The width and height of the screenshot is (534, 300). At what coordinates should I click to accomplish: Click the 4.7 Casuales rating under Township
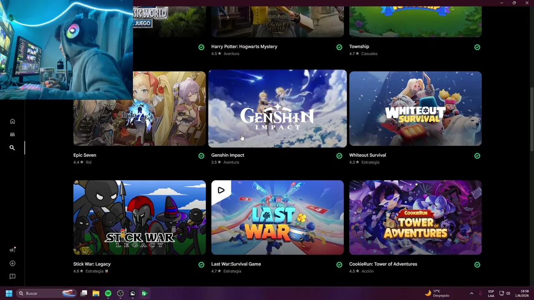[x=363, y=53]
